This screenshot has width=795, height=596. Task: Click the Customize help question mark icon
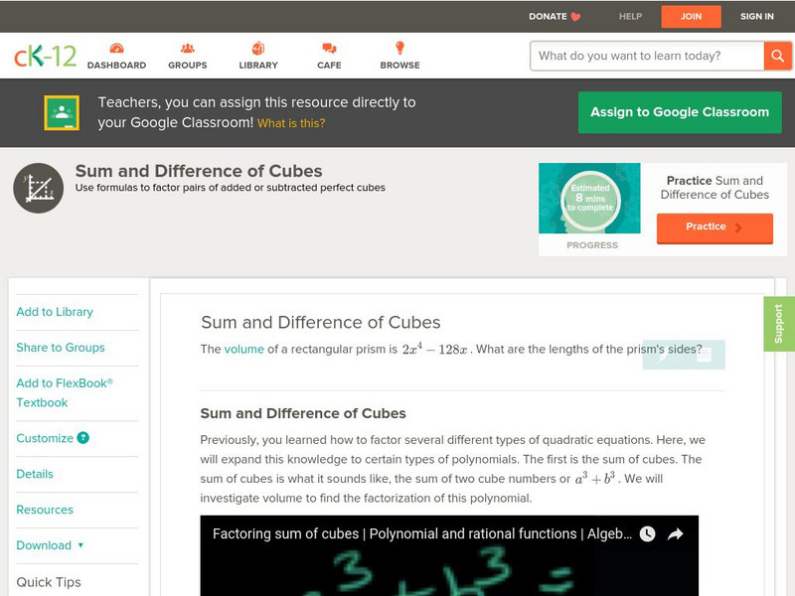click(83, 438)
